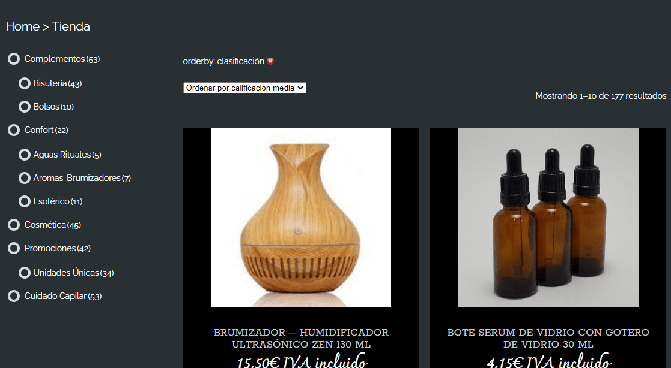Screen dimensions: 671x368
Task: Select Aromas-Brumizadores filter circle
Action: coord(25,178)
